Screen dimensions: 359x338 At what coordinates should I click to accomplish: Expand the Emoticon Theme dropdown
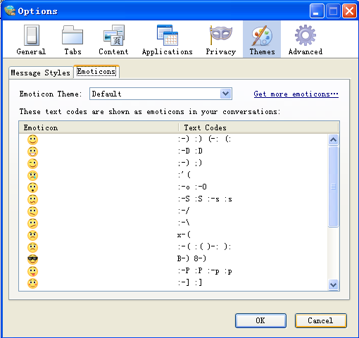[226, 94]
